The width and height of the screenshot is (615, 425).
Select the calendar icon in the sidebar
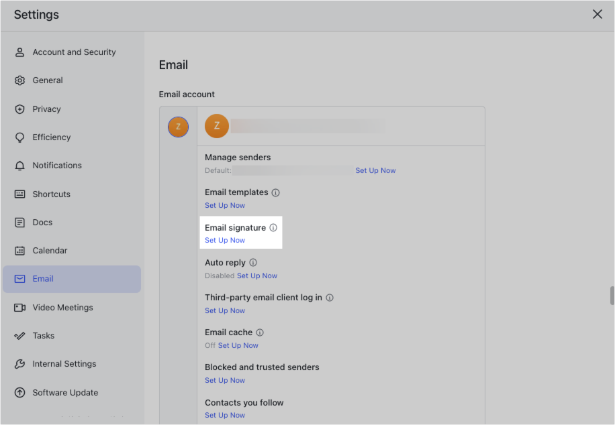20,250
